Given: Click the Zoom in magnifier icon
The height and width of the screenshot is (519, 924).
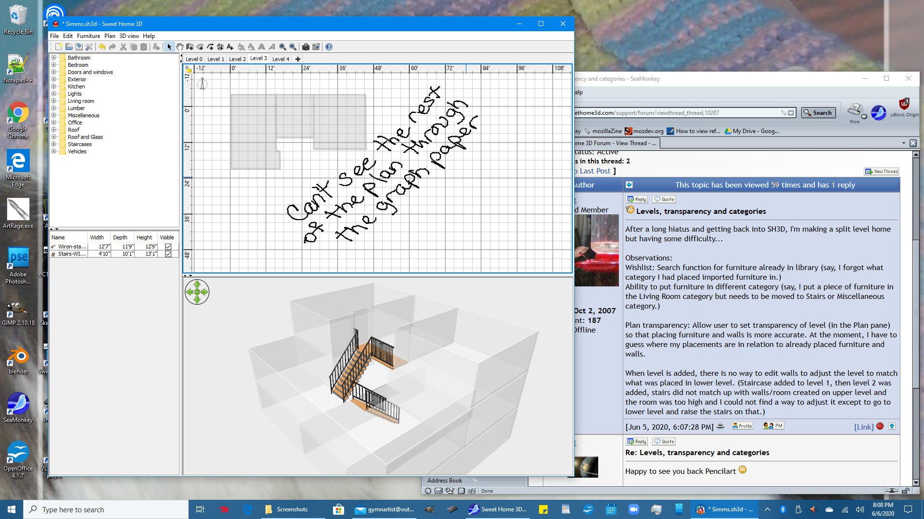Looking at the screenshot, I should (x=282, y=47).
